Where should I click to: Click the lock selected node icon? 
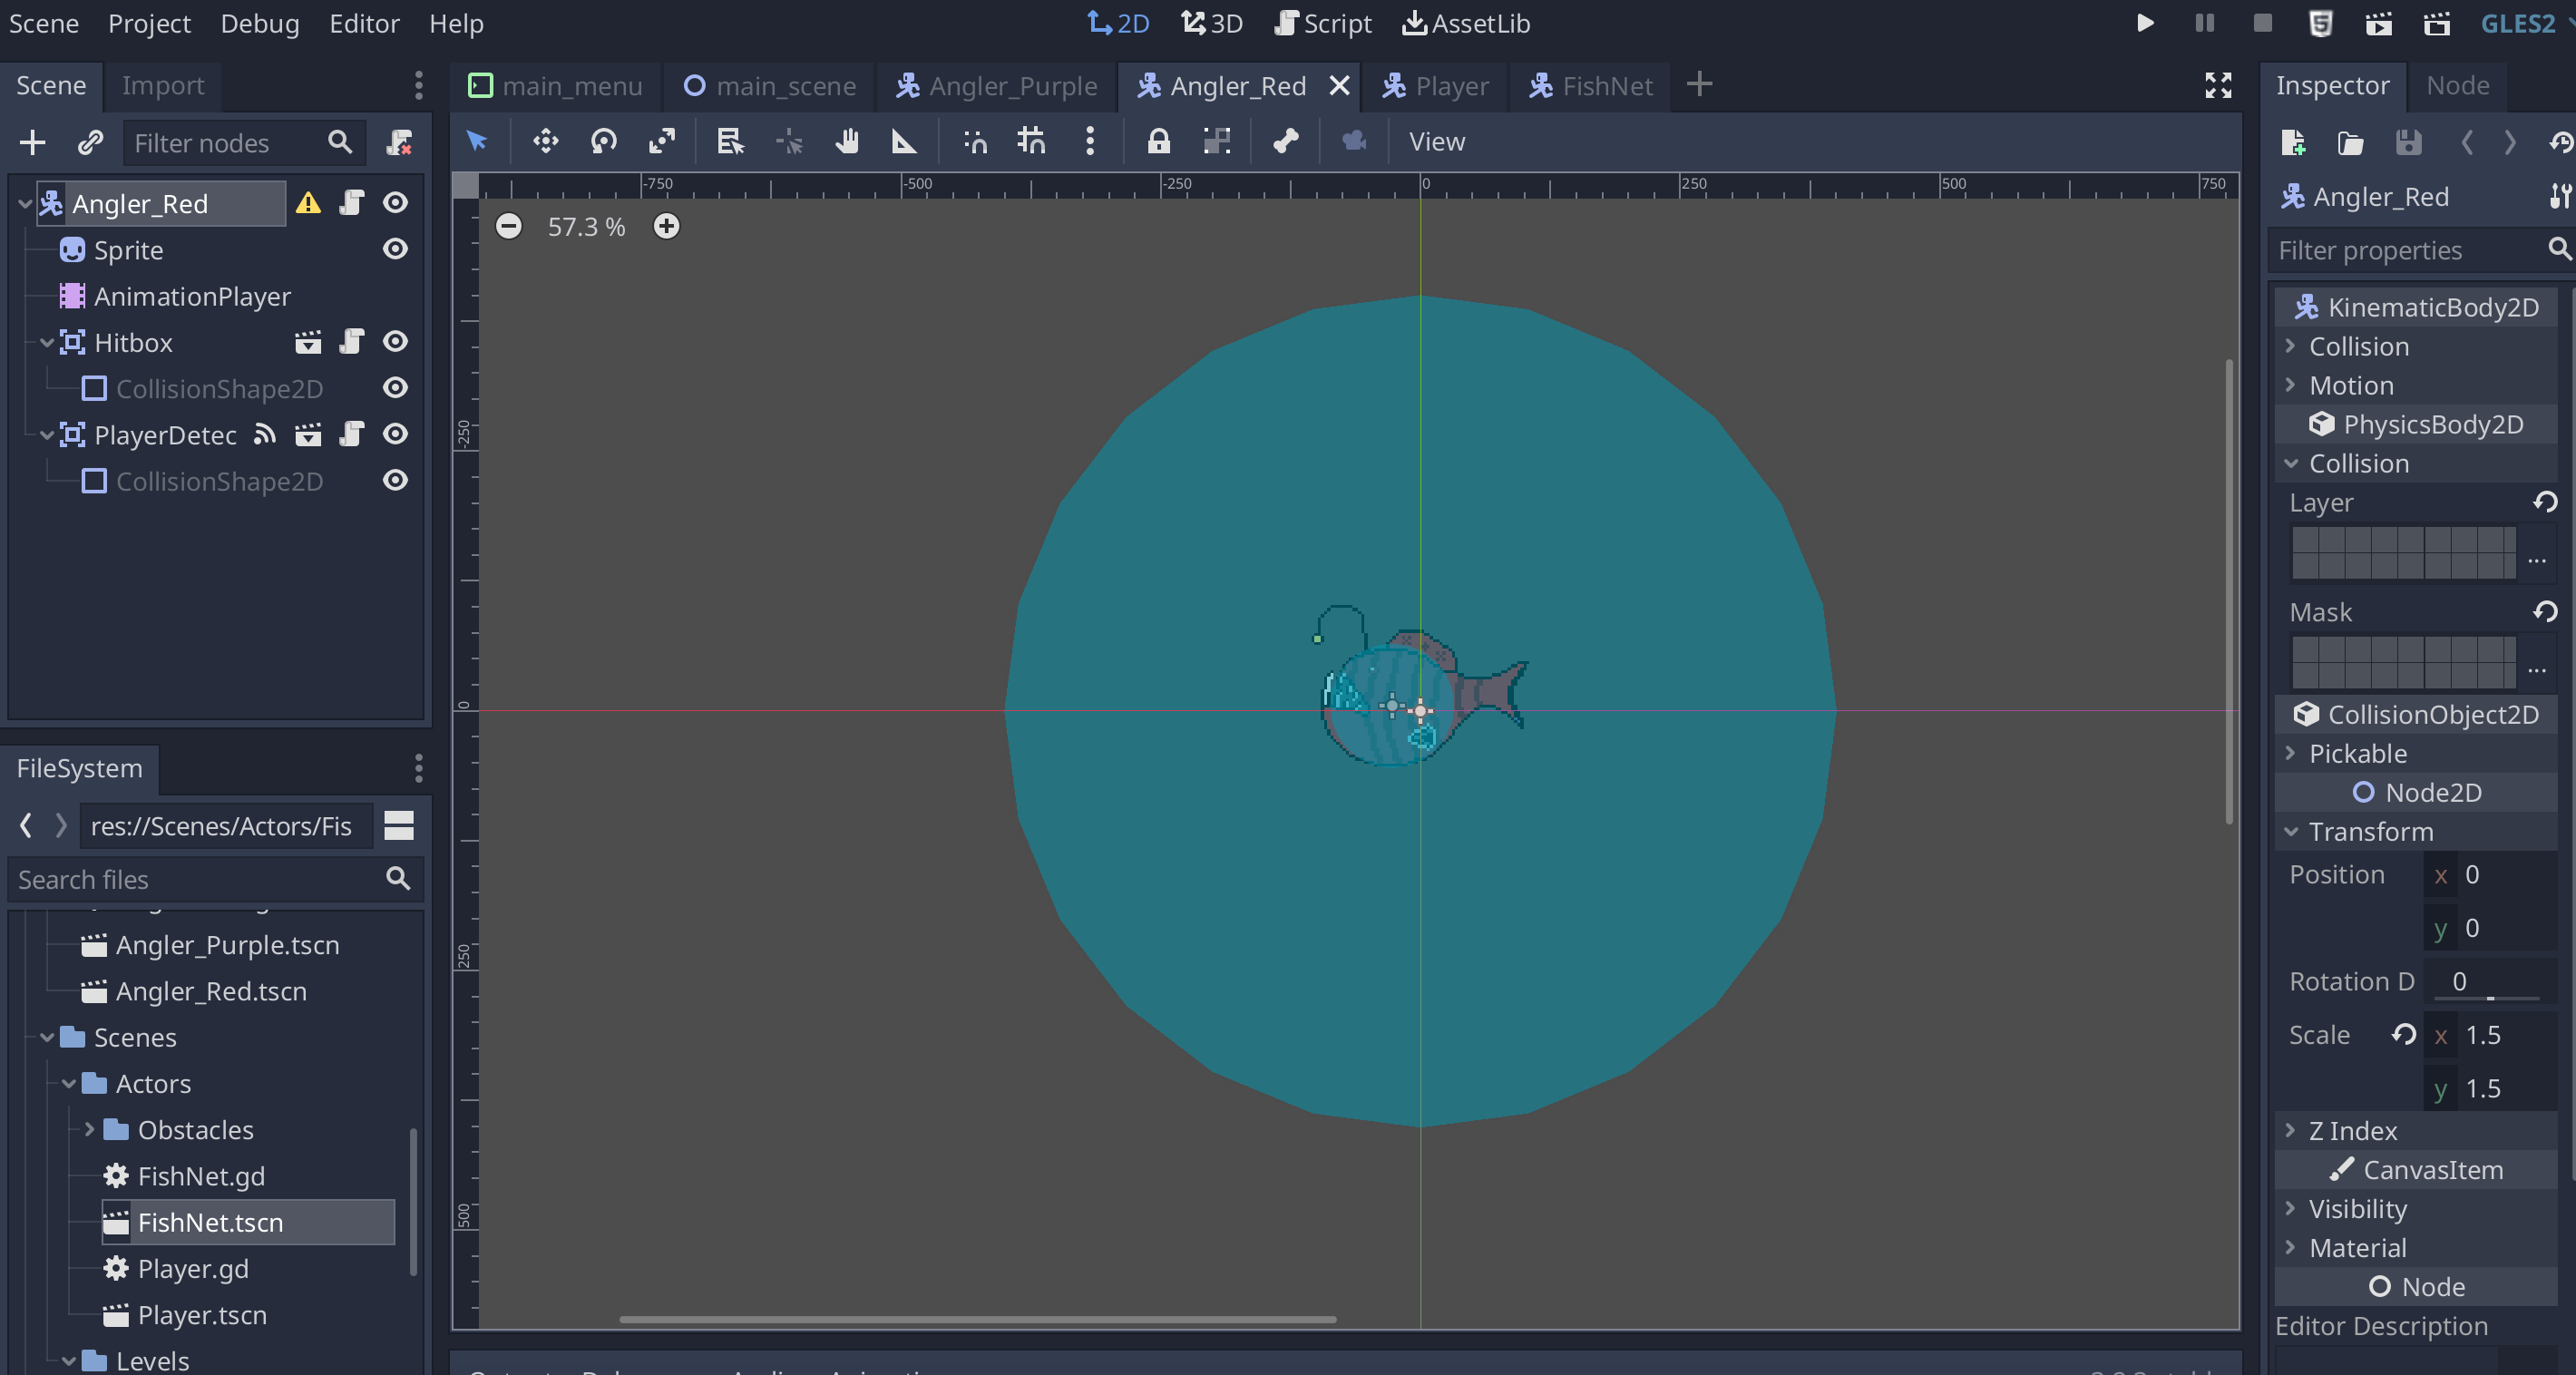pyautogui.click(x=1158, y=141)
